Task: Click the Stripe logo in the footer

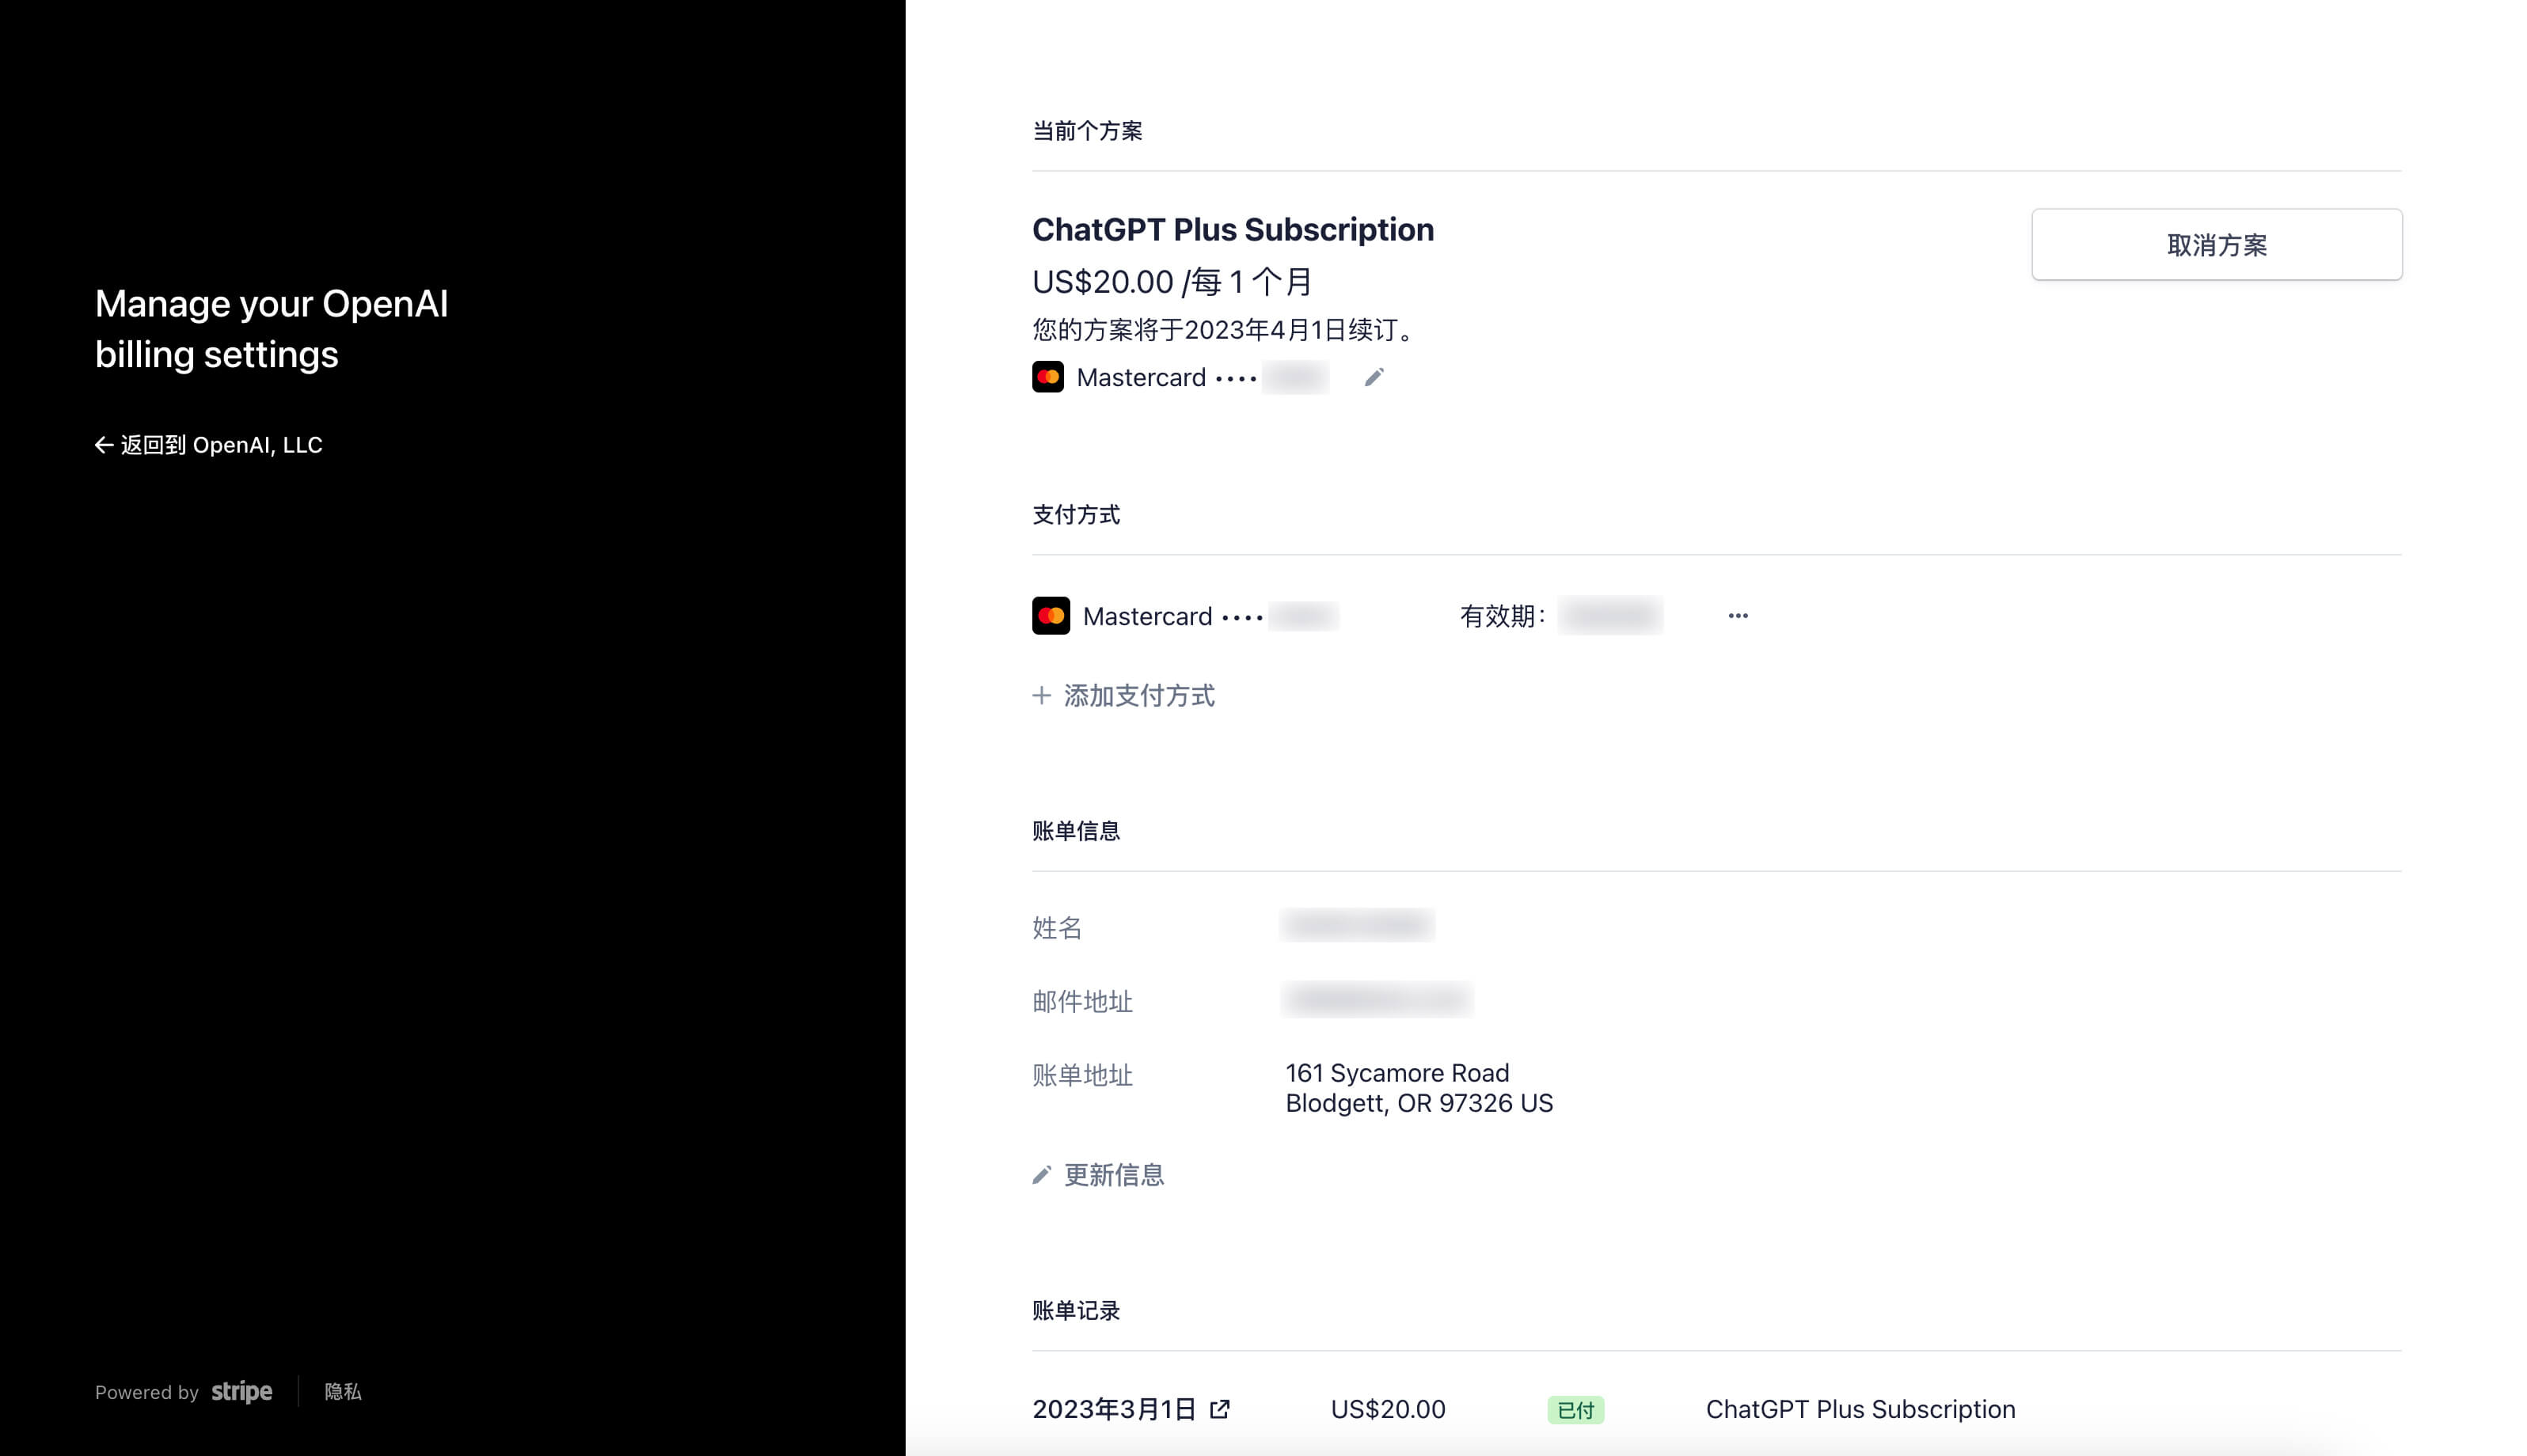Action: [241, 1391]
